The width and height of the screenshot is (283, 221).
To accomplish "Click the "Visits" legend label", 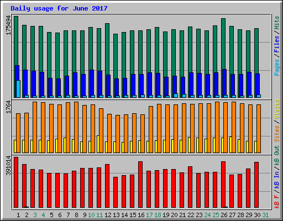I will click(x=277, y=109).
